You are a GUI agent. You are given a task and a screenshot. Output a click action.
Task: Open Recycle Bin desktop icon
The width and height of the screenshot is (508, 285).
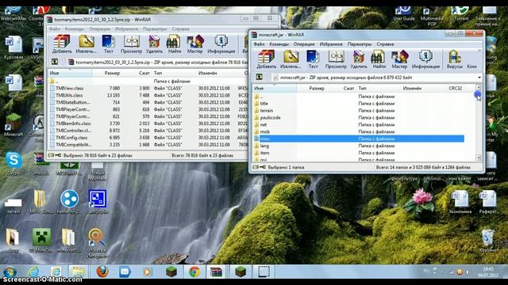487,241
